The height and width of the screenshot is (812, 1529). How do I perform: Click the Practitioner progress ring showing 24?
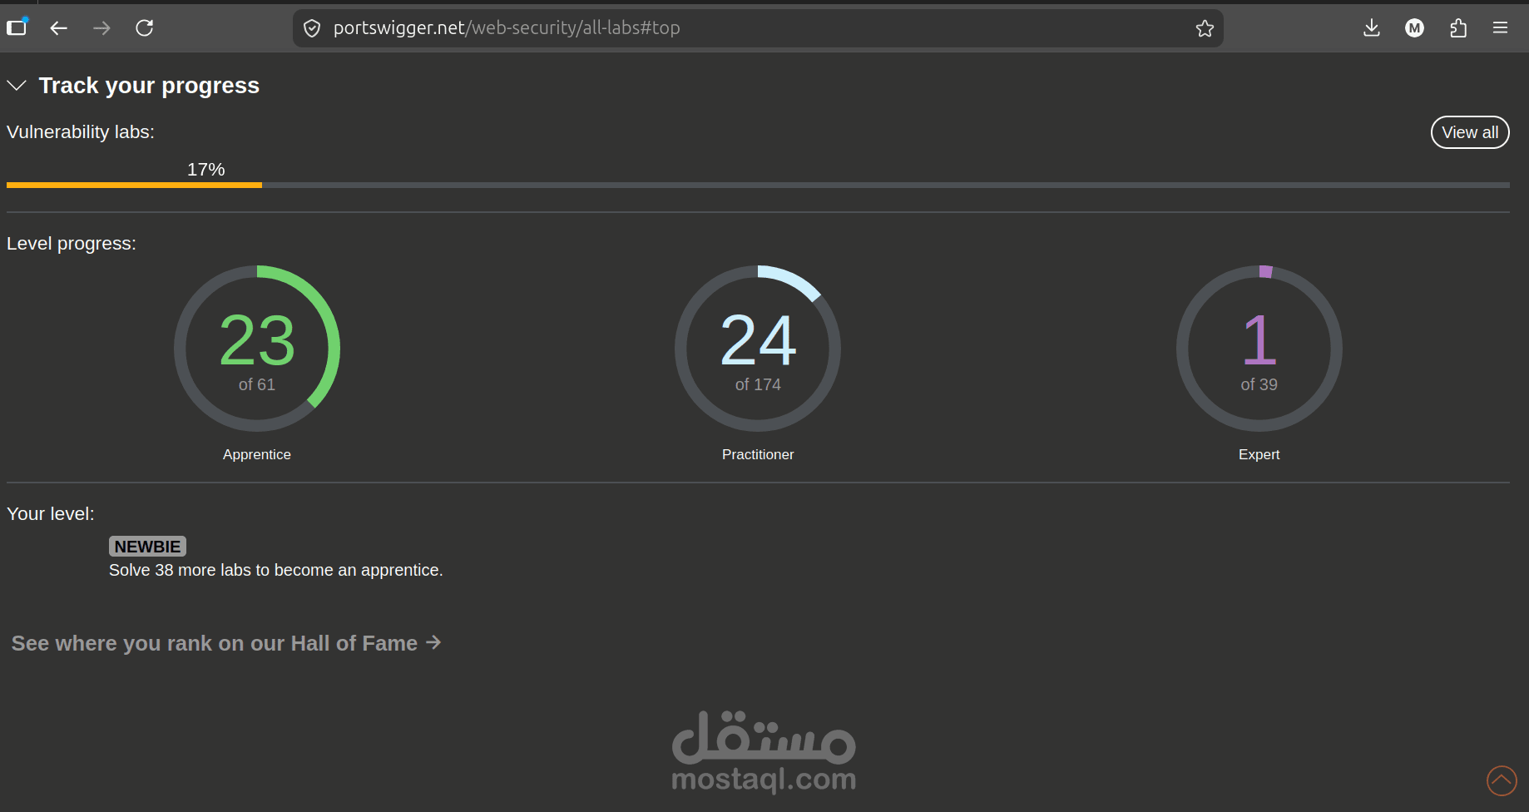(758, 349)
